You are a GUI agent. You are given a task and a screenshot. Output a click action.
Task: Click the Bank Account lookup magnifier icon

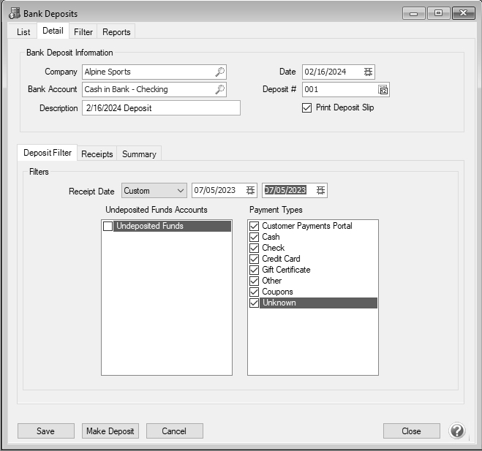(x=219, y=89)
